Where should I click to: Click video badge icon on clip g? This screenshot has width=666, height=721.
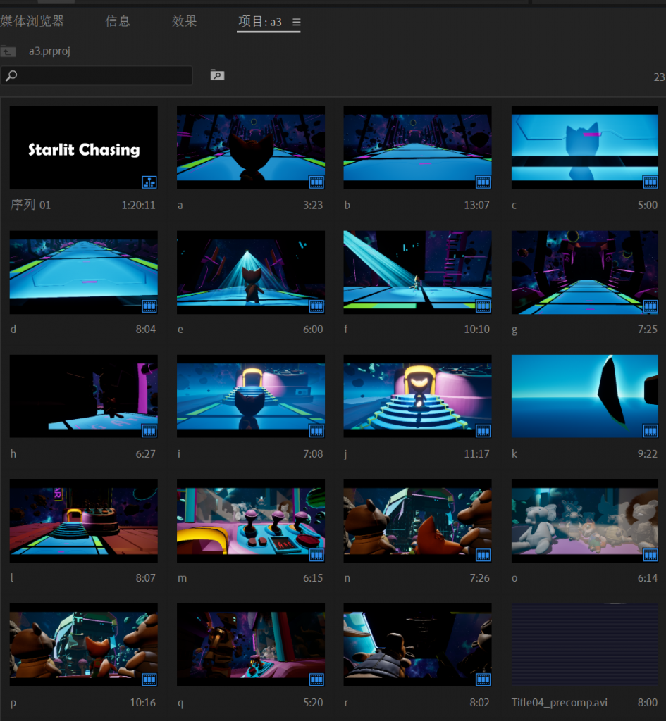pos(650,306)
